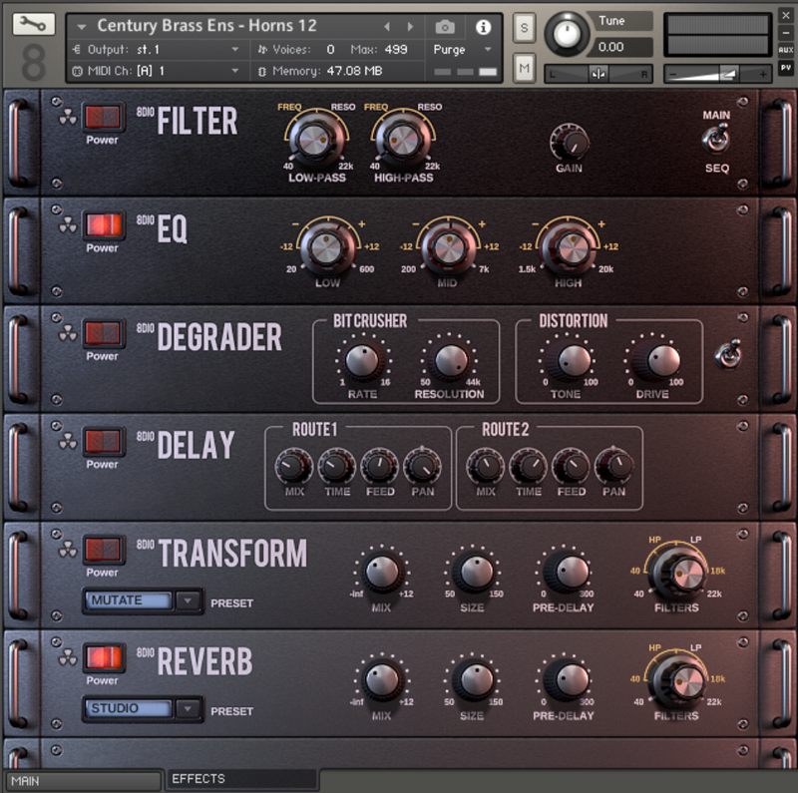
Task: Go to next instrument arrow
Action: (410, 27)
